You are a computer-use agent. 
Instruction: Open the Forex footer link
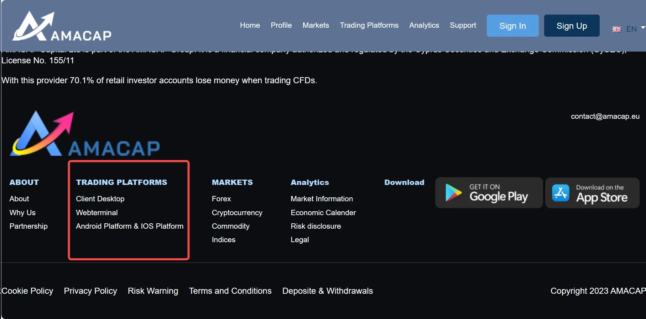click(222, 199)
